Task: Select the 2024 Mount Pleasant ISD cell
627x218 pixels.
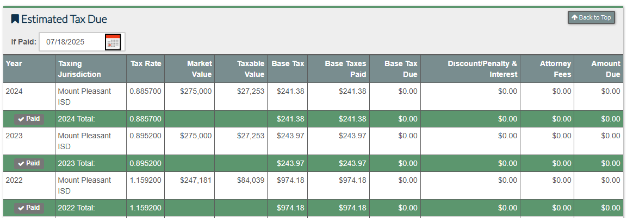Action: click(84, 97)
